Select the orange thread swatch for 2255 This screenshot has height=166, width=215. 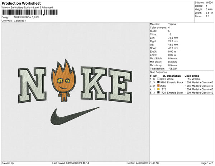click(158, 86)
